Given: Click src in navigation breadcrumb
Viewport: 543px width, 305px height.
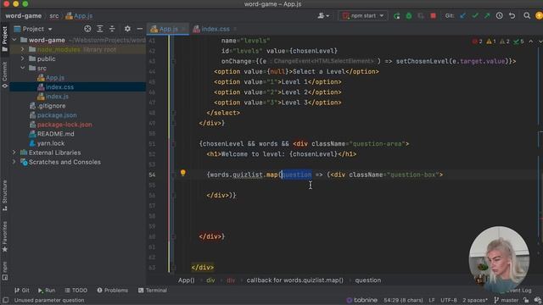Looking at the screenshot, I should coord(54,16).
